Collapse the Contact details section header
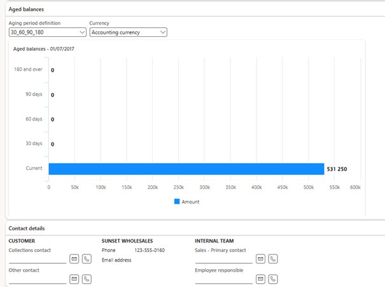The image size is (385, 287). pyautogui.click(x=26, y=228)
